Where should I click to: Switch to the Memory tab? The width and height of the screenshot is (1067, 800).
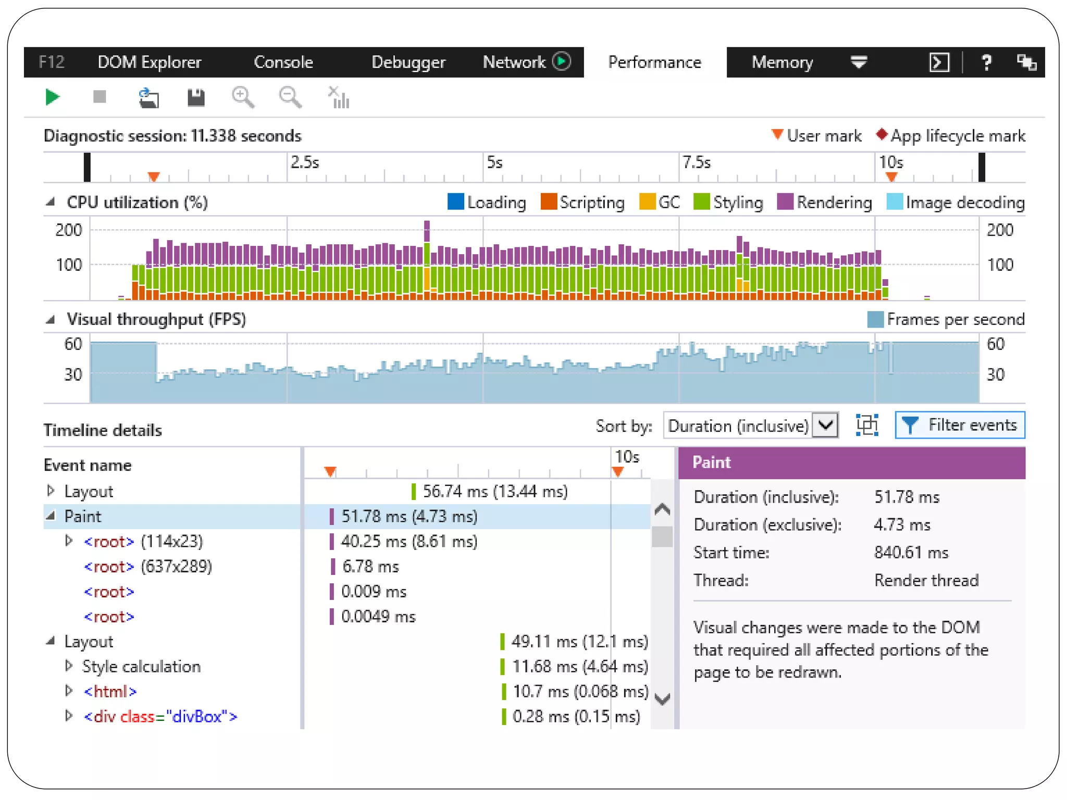781,63
